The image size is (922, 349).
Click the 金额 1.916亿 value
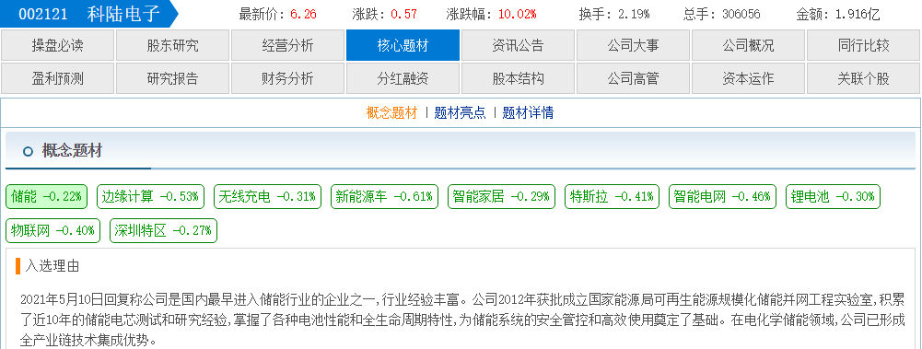[858, 15]
